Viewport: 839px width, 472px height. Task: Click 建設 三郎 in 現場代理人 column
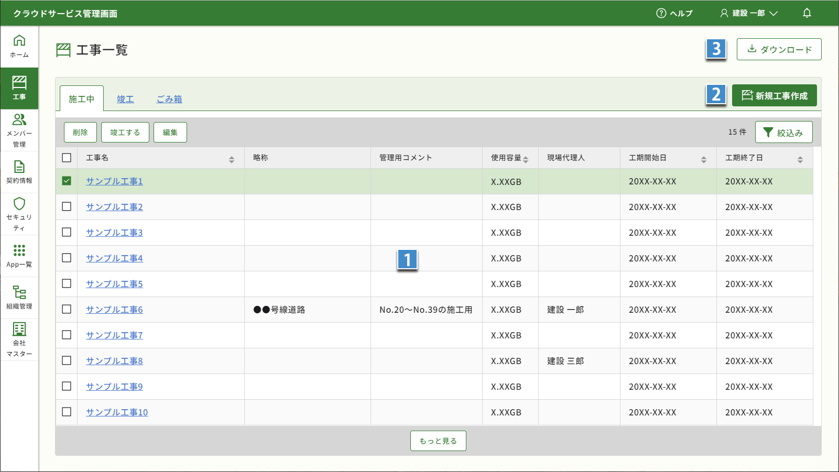click(x=565, y=361)
